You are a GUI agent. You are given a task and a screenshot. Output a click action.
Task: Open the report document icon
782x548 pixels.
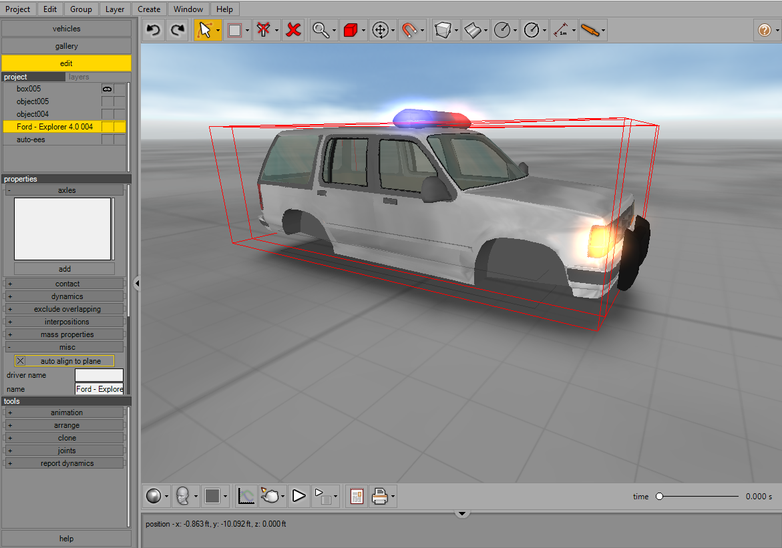pyautogui.click(x=357, y=496)
